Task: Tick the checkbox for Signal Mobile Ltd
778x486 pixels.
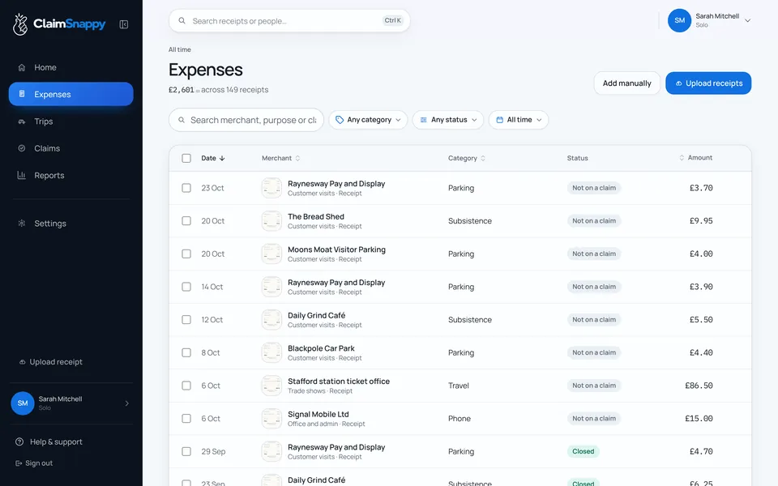Action: tap(186, 419)
